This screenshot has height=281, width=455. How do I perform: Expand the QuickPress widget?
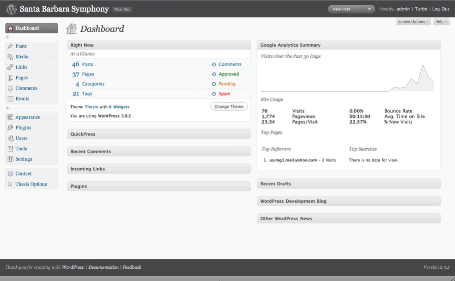159,134
